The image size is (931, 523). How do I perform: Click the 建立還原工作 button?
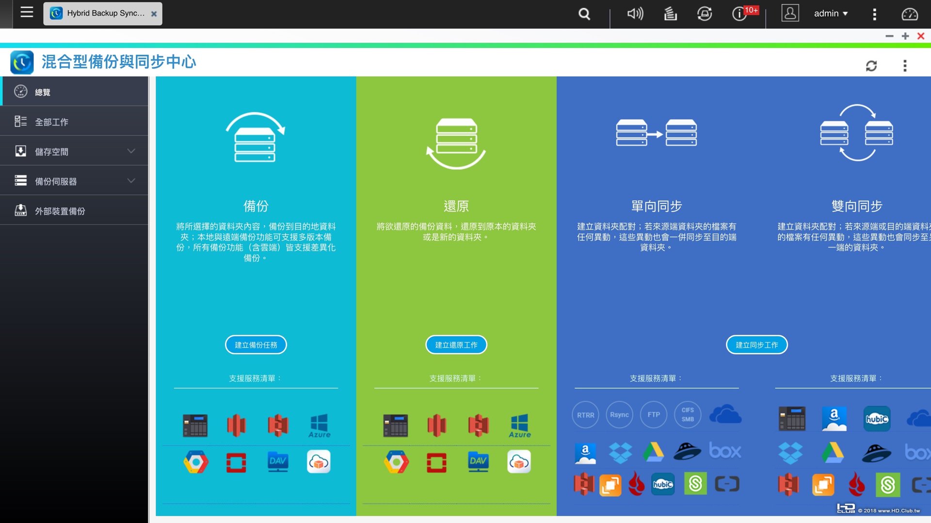(x=456, y=345)
